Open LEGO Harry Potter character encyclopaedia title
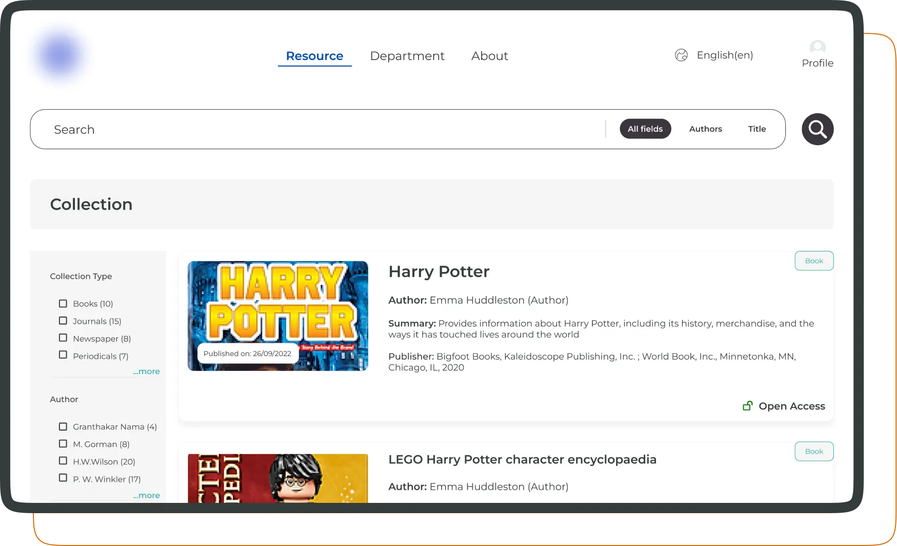Image resolution: width=897 pixels, height=546 pixels. 522,459
